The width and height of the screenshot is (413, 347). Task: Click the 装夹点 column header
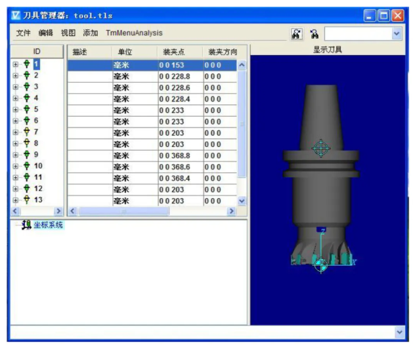tap(175, 52)
